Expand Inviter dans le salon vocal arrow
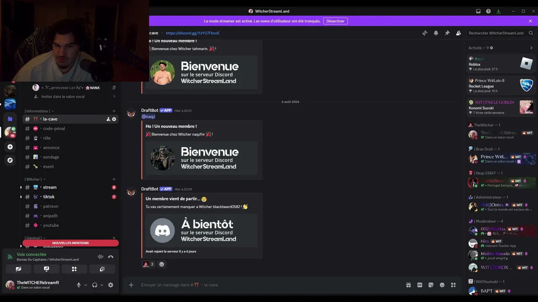Viewport: 538px width, 302px height. tap(114, 96)
